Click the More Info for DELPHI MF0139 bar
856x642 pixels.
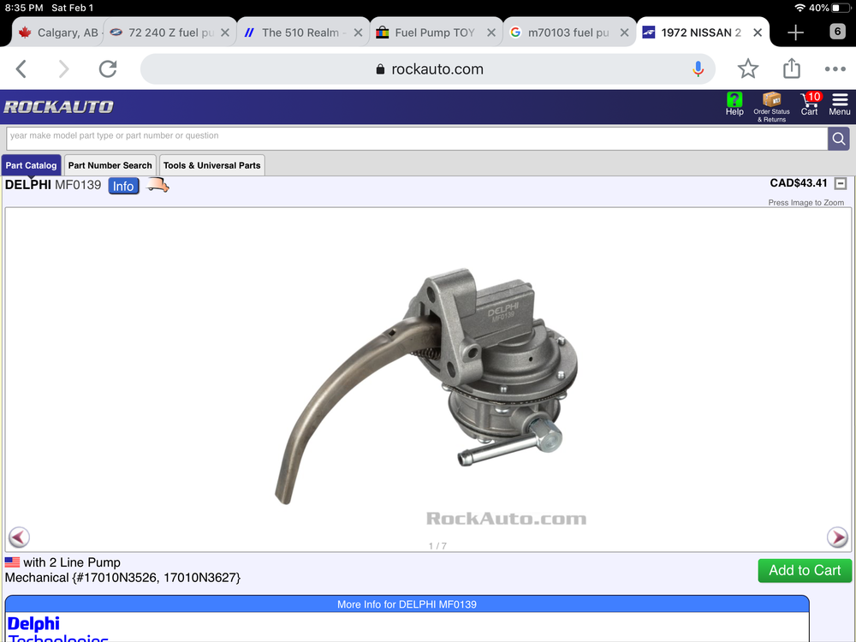tap(407, 604)
